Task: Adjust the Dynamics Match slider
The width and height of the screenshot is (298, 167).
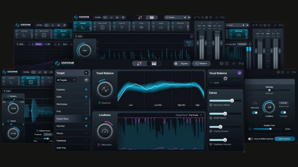Action: coord(232,101)
